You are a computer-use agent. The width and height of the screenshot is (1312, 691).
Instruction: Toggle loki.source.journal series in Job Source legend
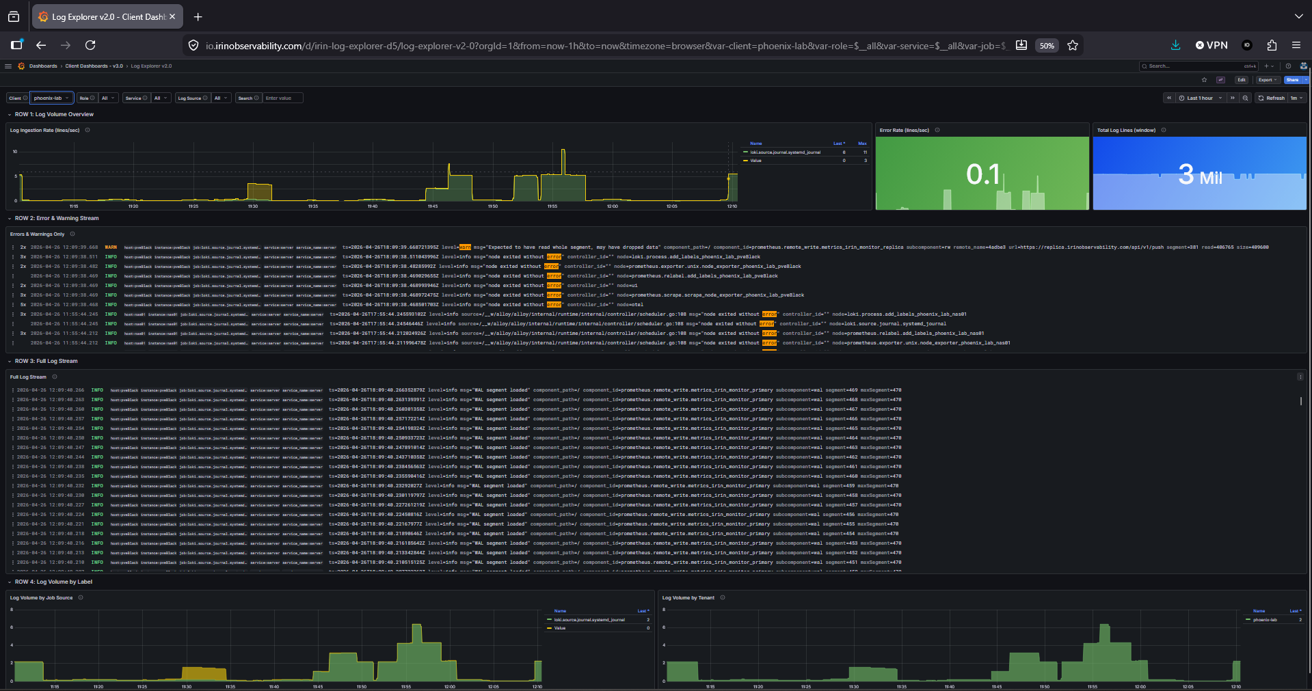click(589, 620)
